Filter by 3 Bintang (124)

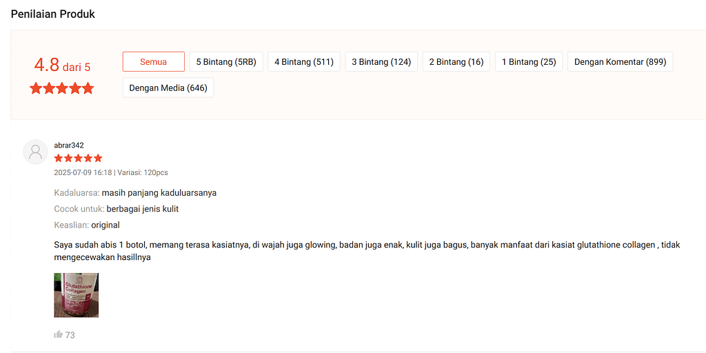click(x=381, y=62)
